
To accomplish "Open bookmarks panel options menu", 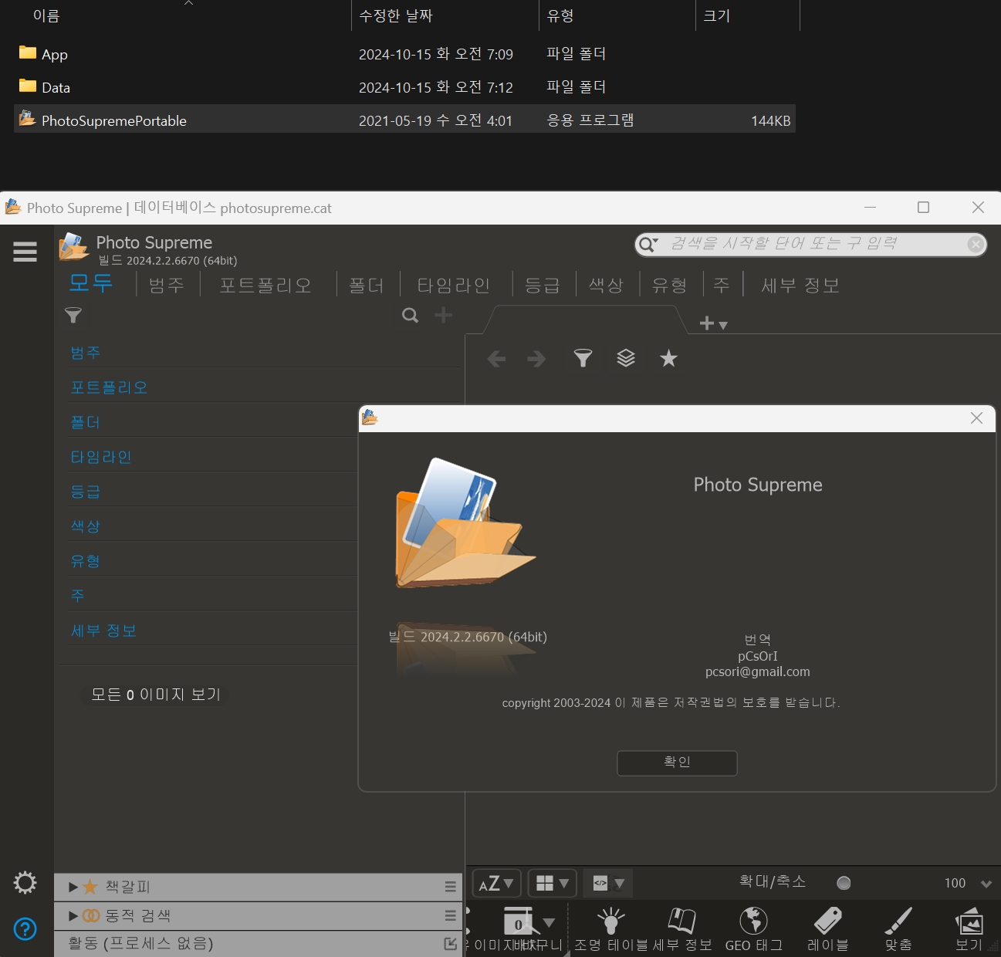I will pos(451,887).
